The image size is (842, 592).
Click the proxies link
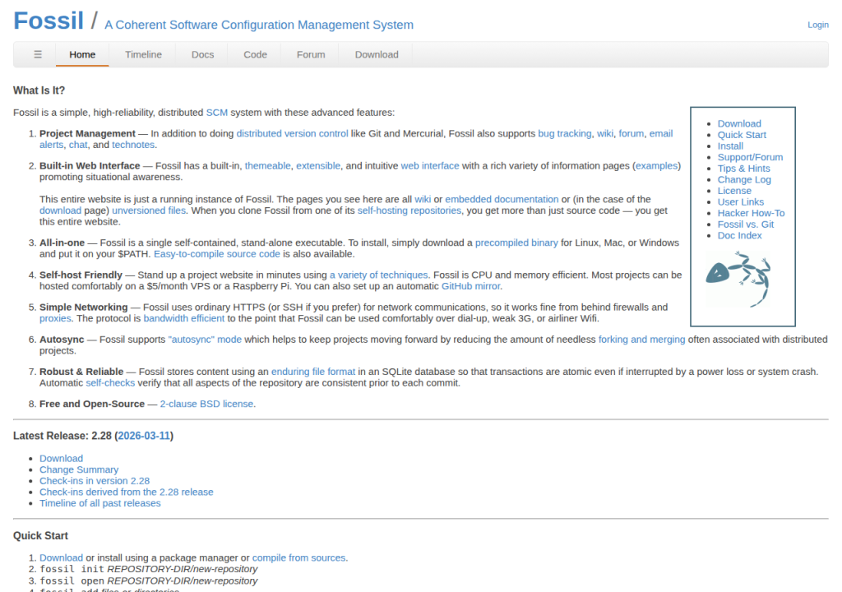55,318
